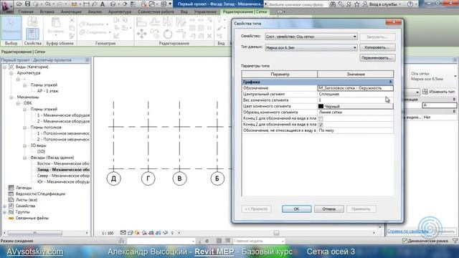
Task: Open the Справка по свойствам link
Action: [x=408, y=231]
